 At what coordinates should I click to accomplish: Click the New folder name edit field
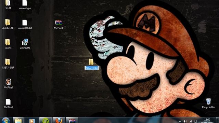click(x=92, y=68)
